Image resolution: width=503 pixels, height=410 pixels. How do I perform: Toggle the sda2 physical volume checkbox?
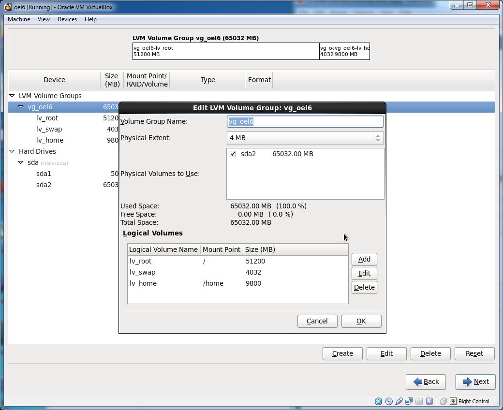[233, 154]
